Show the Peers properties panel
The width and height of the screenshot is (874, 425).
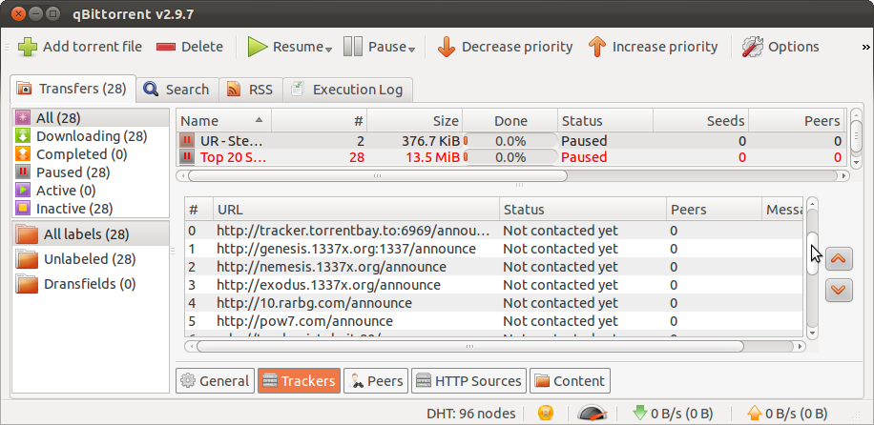pos(376,381)
